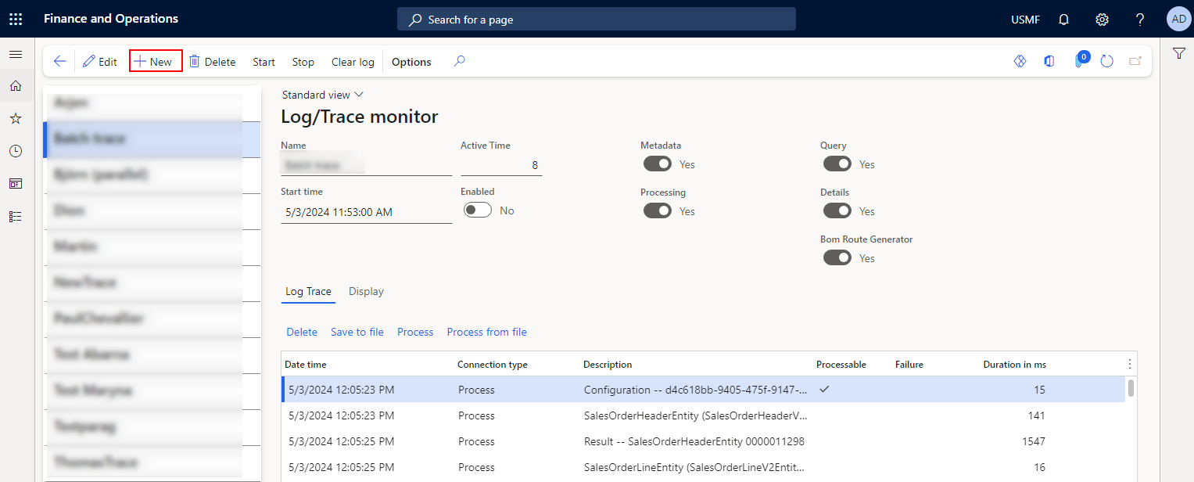Open the Workspaces sidebar icon

point(16,183)
